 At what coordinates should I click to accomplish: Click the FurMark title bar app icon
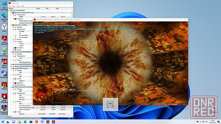click(35, 20)
